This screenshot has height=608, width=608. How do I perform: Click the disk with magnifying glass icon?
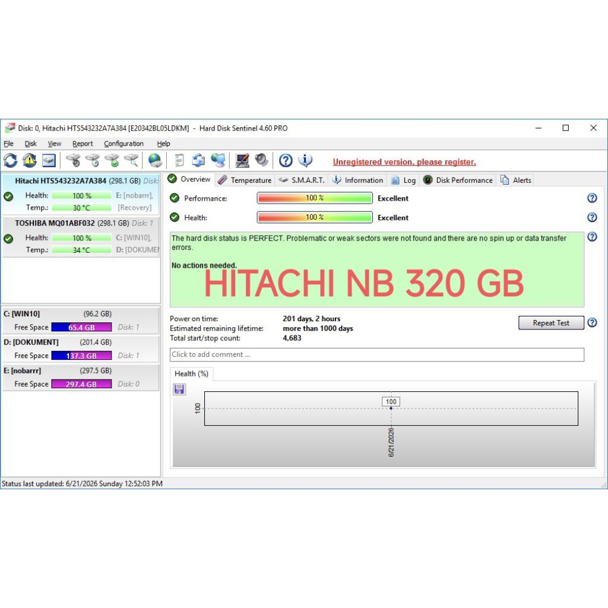(x=131, y=160)
